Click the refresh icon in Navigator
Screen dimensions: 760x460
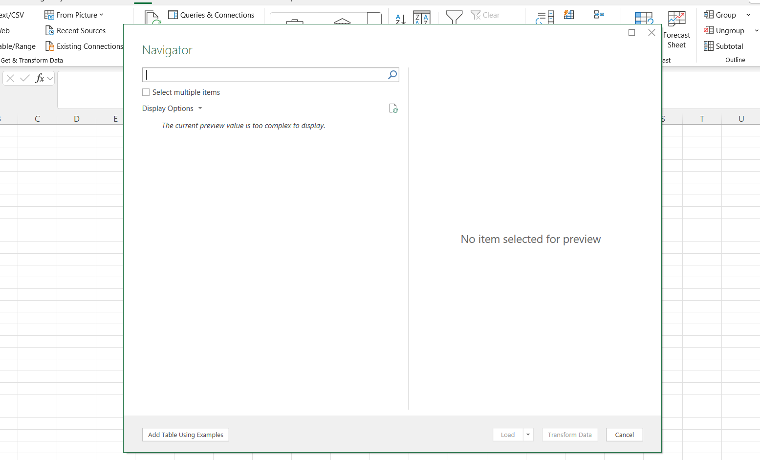click(x=393, y=109)
